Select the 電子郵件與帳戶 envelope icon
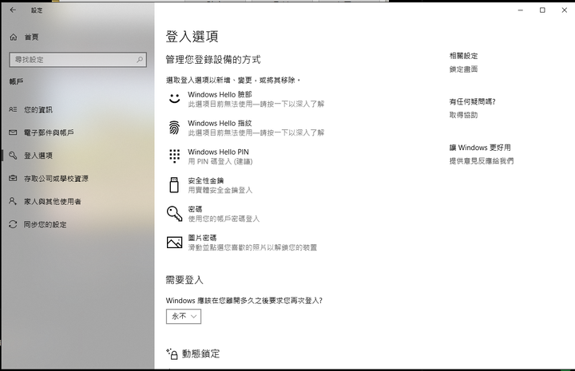 (x=13, y=132)
